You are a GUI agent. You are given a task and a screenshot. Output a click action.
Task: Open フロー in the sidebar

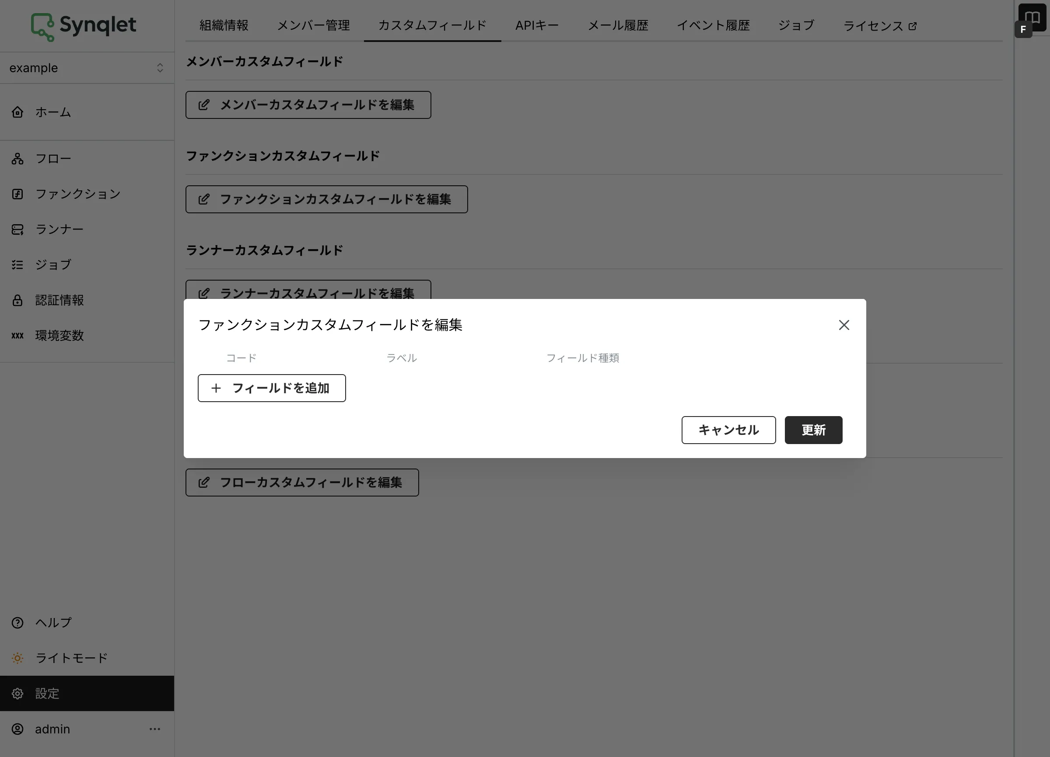point(87,159)
